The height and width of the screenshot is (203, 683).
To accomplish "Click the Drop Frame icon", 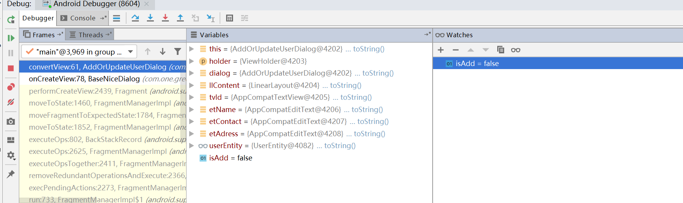I will pyautogui.click(x=195, y=18).
